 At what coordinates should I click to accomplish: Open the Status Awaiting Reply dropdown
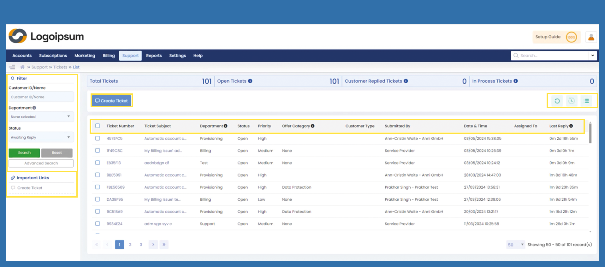coord(41,137)
